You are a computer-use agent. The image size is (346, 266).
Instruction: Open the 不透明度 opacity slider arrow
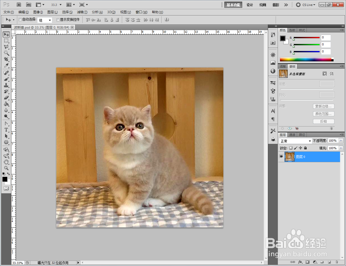pyautogui.click(x=341, y=141)
